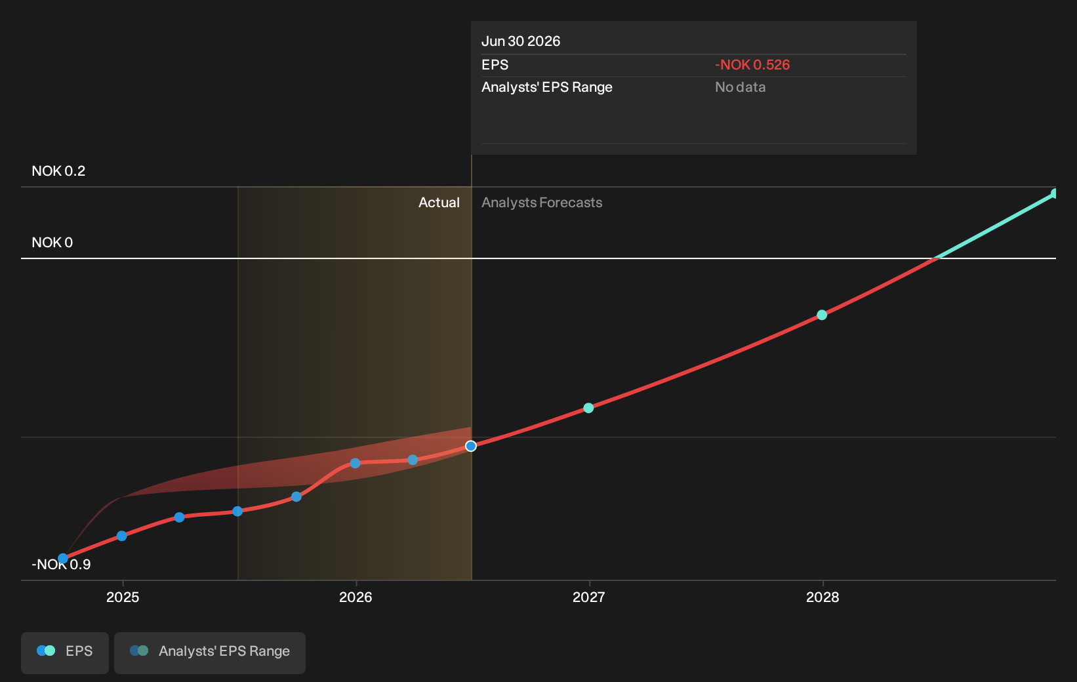Toggle the Analysts' EPS Range legend series

tap(210, 652)
